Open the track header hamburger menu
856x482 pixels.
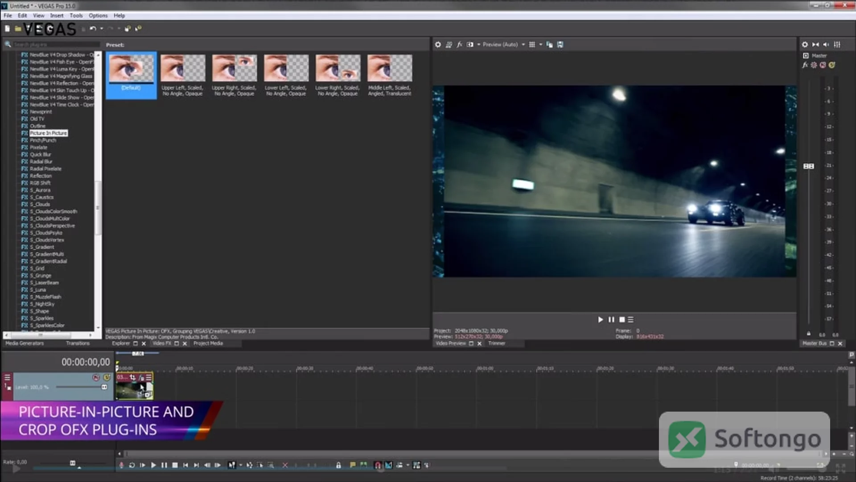(x=7, y=377)
